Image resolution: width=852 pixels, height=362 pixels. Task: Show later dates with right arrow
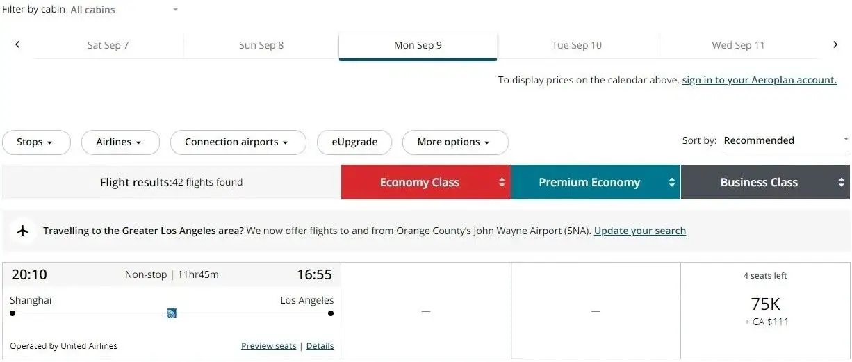[x=835, y=44]
